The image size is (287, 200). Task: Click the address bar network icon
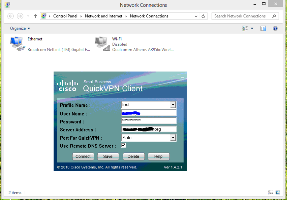click(x=43, y=16)
